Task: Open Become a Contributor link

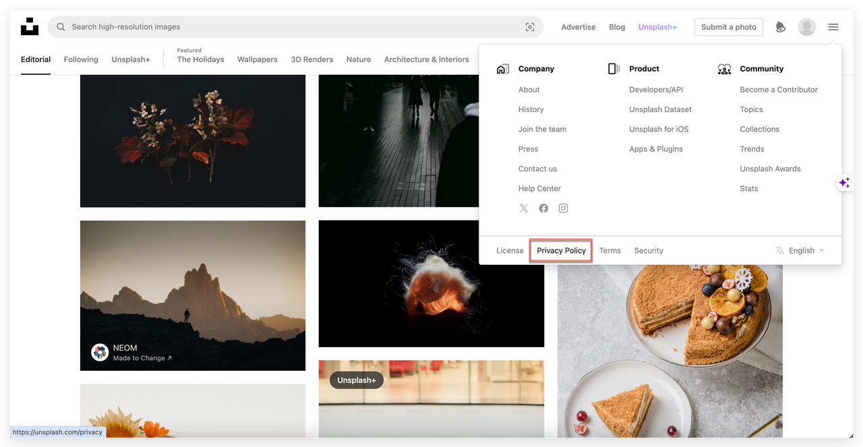Action: point(779,90)
